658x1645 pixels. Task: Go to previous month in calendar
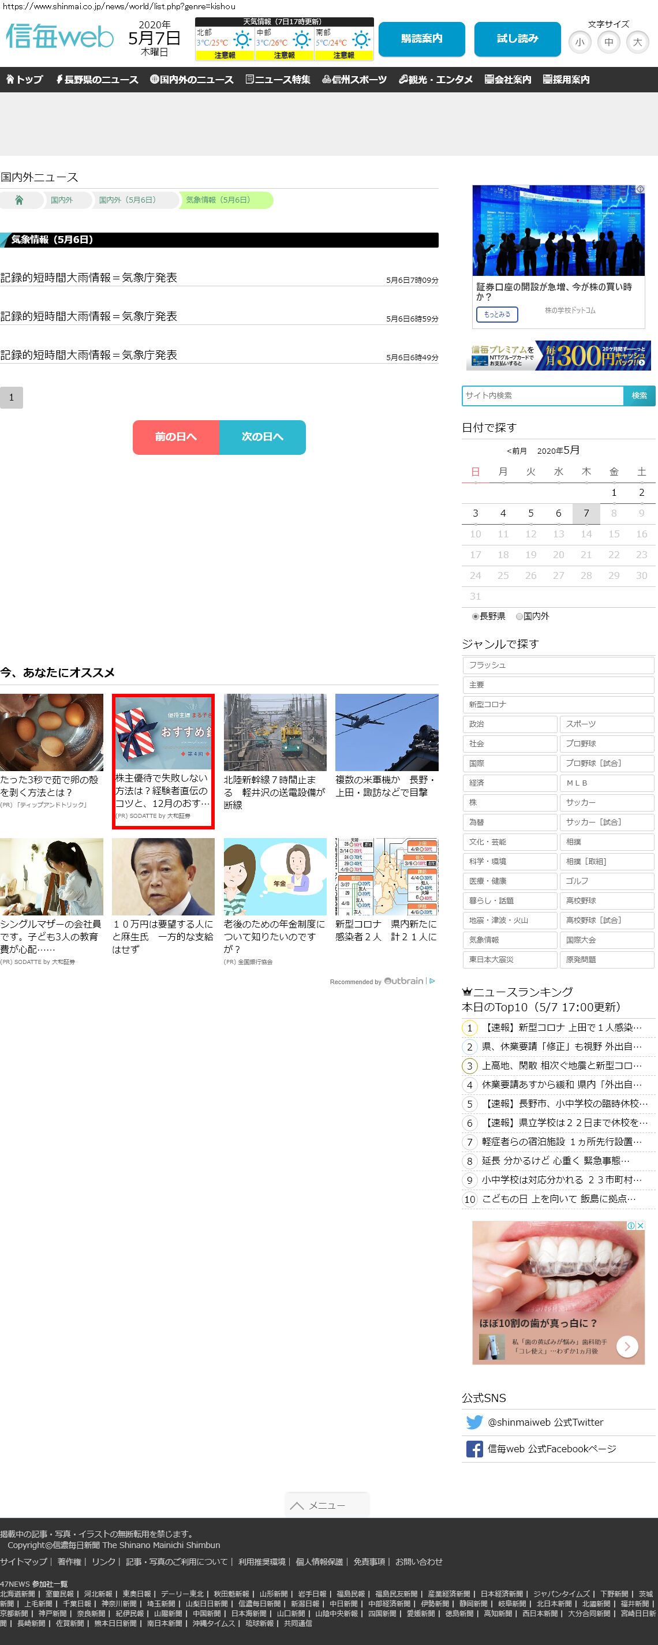[517, 451]
